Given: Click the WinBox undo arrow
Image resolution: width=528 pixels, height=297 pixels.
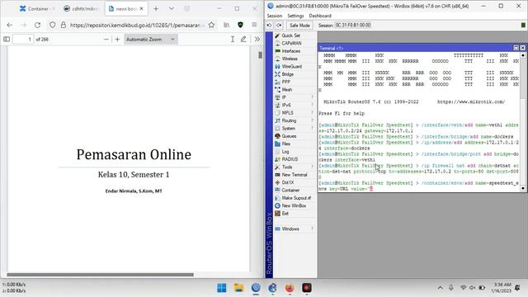Looking at the screenshot, I should 269,26.
